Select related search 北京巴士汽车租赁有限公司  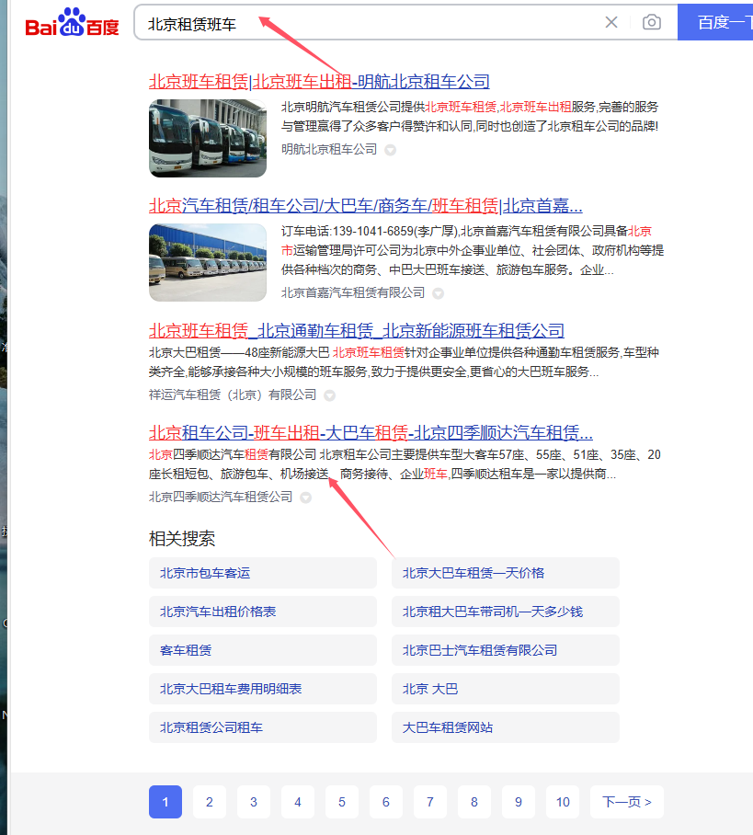coord(506,650)
